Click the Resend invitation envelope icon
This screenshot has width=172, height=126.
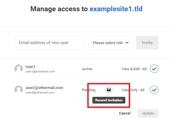[x=109, y=90]
